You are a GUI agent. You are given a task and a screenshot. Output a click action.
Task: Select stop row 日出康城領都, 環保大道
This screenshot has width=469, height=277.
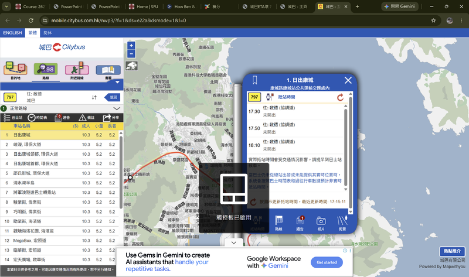pos(60,154)
